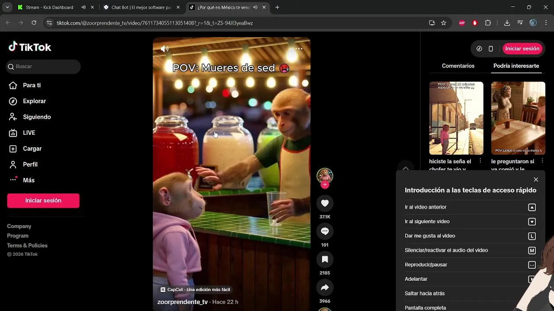Open suggested video 'le preguntaron si ya comió'
Screen dimensions: 554x311
click(x=518, y=118)
